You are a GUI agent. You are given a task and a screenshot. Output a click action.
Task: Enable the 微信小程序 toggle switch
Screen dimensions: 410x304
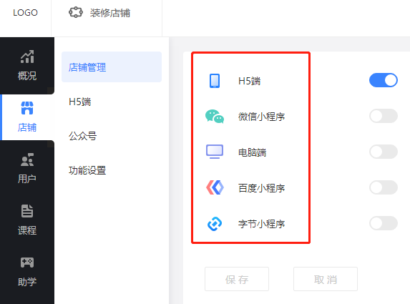pos(384,116)
